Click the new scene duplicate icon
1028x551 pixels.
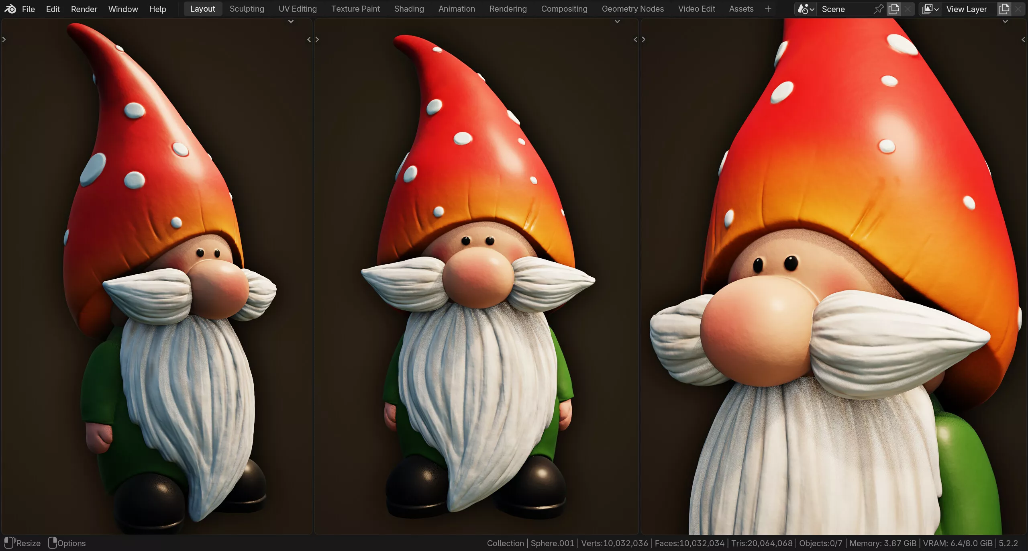pos(894,9)
